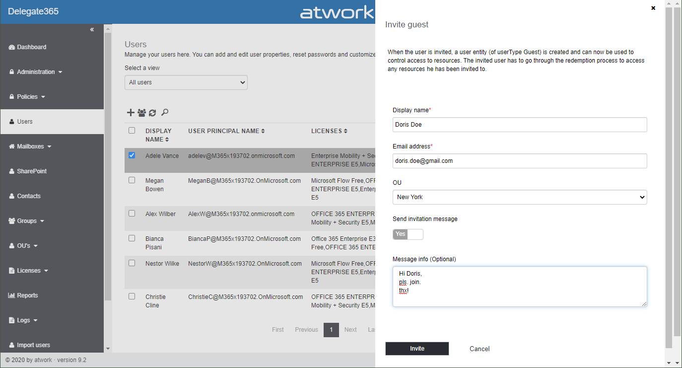
Task: Check the Christie Cline row checkbox
Action: click(132, 296)
